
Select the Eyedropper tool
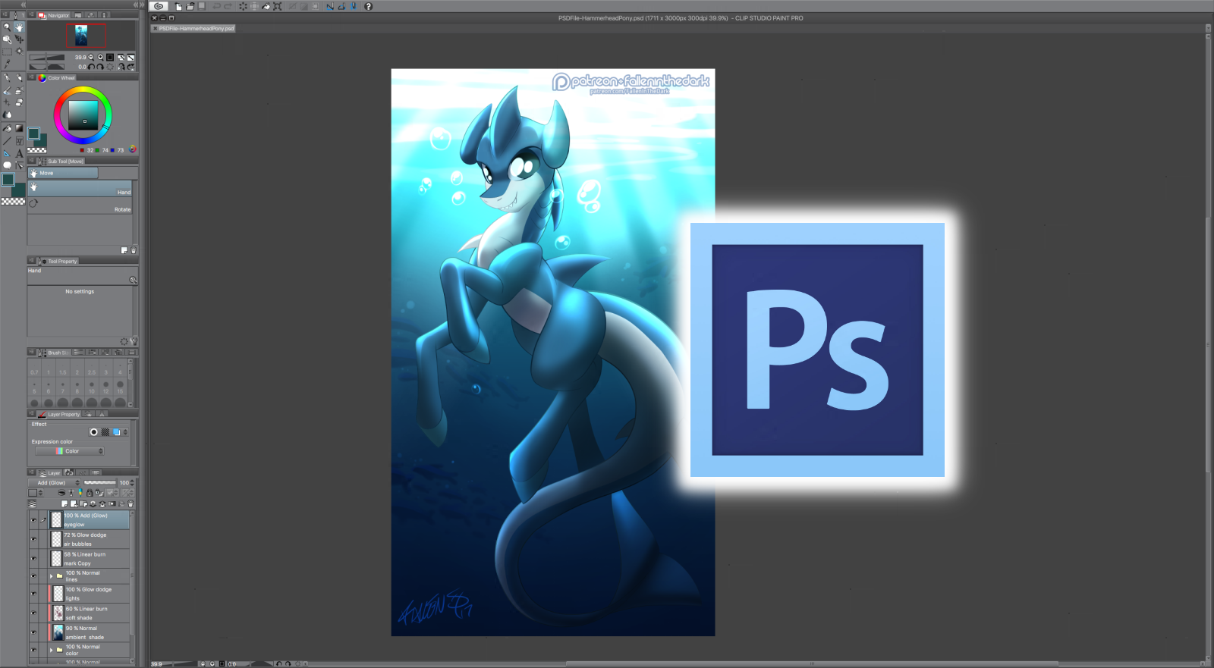click(x=7, y=64)
